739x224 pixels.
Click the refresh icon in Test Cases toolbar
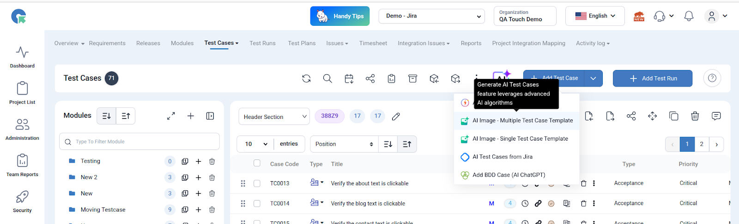click(x=306, y=79)
